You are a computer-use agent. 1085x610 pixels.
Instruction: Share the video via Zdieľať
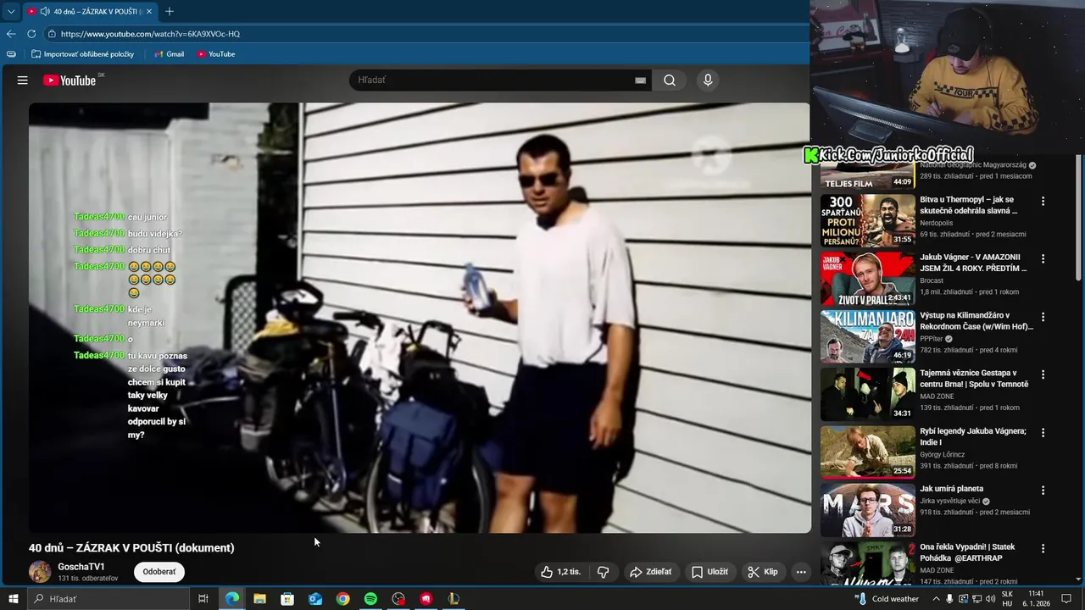pos(651,572)
